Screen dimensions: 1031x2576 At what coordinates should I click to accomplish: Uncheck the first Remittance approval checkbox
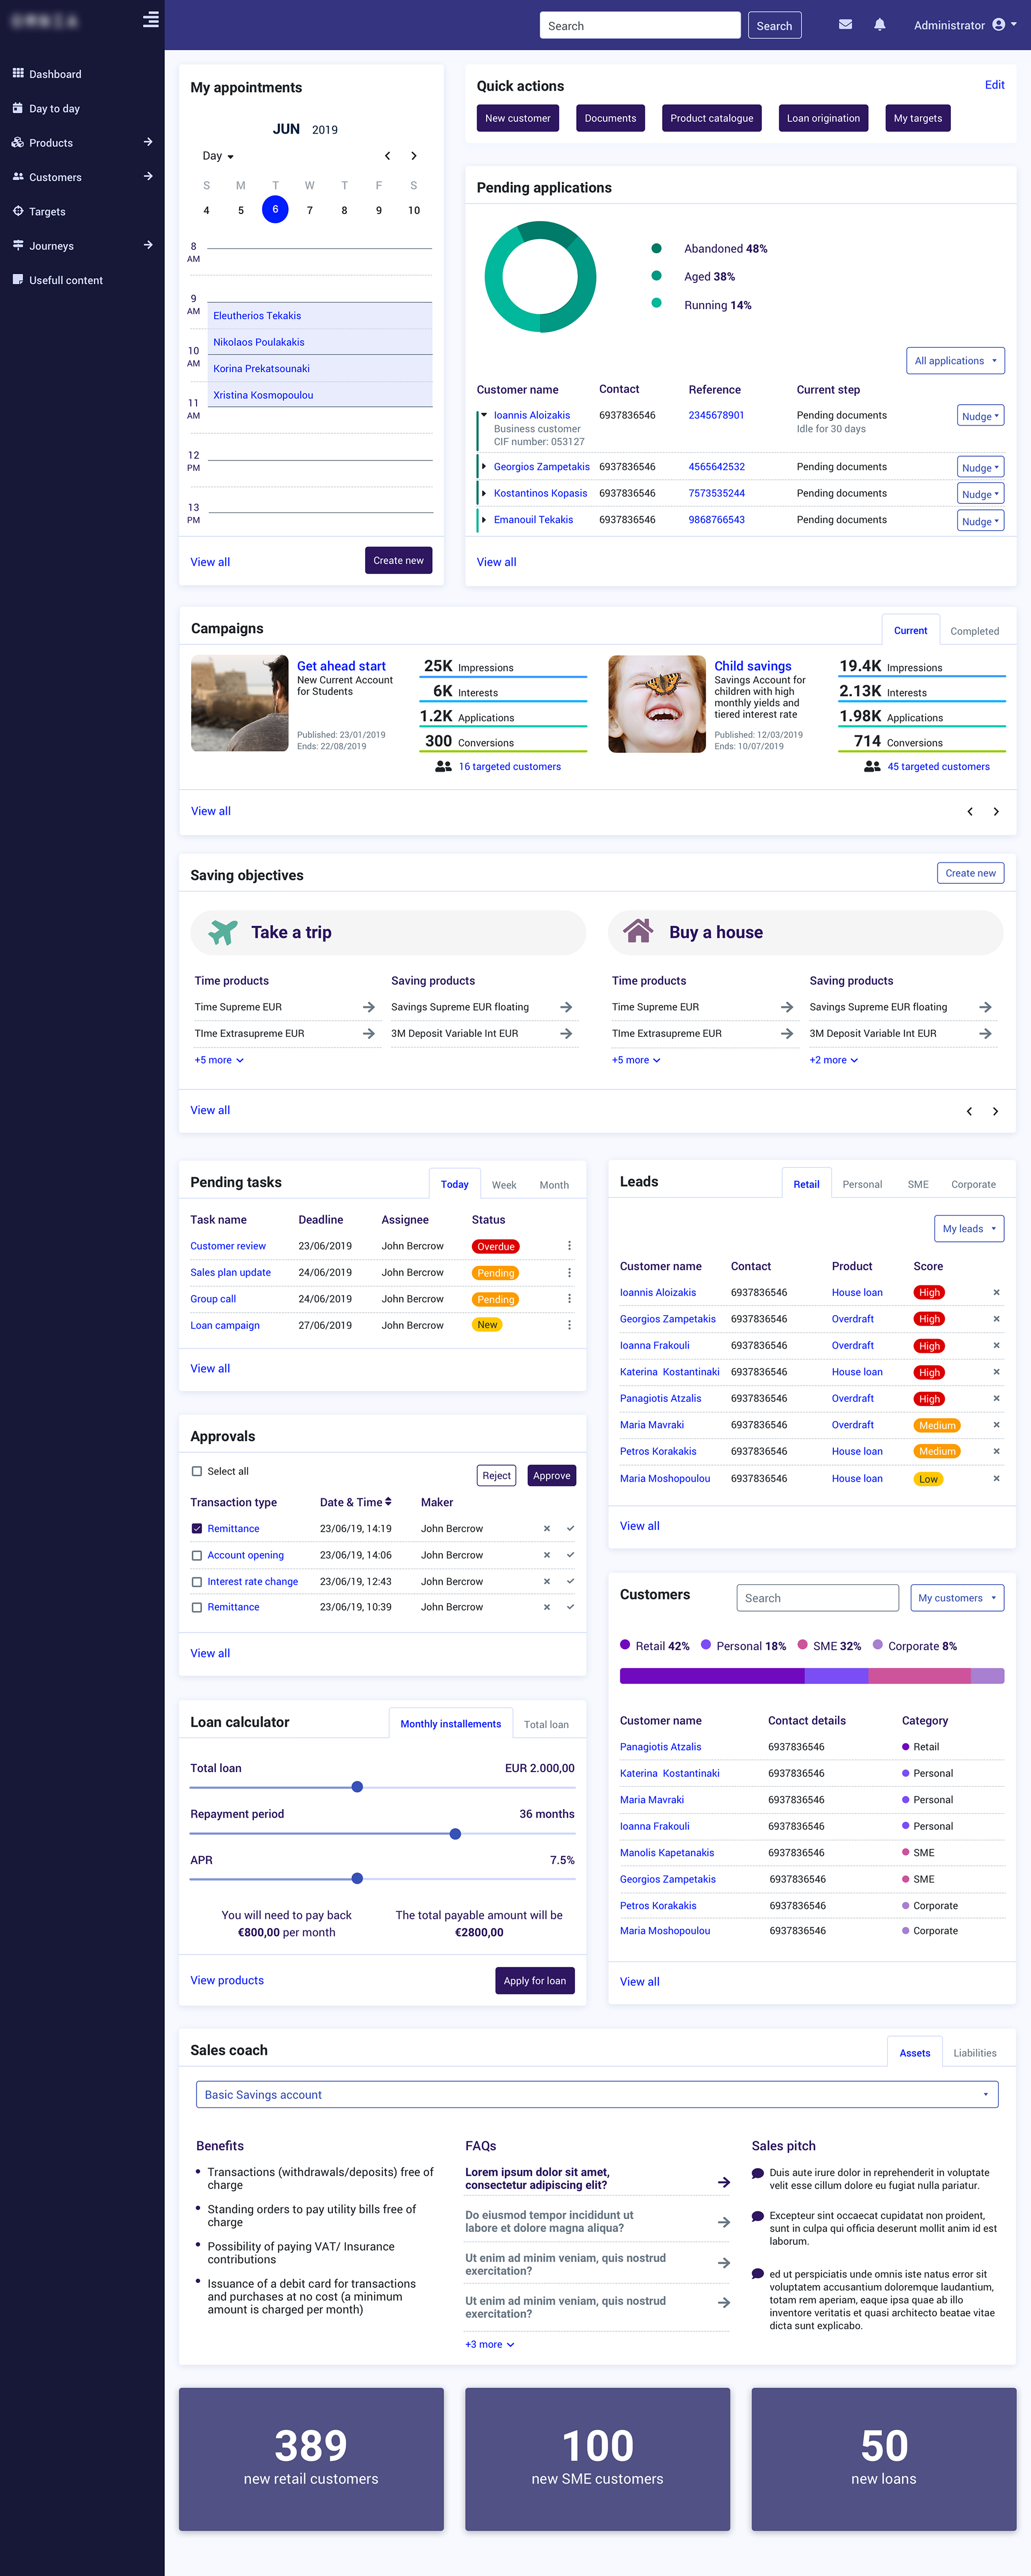(197, 1529)
